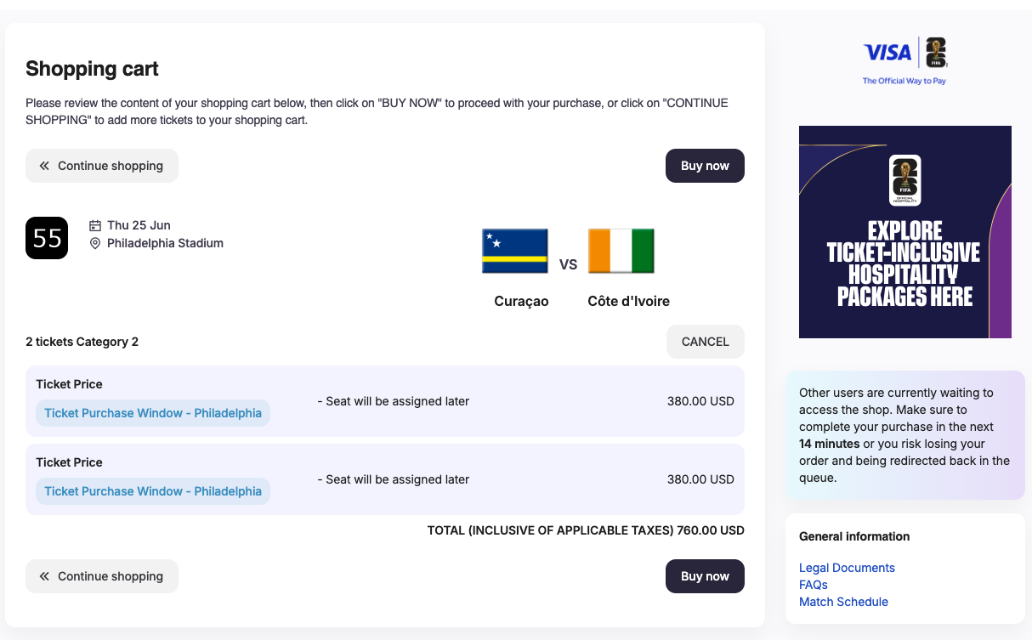This screenshot has height=640, width=1032.
Task: Click the FIFA Official Hospitality logo in banner
Action: click(904, 180)
